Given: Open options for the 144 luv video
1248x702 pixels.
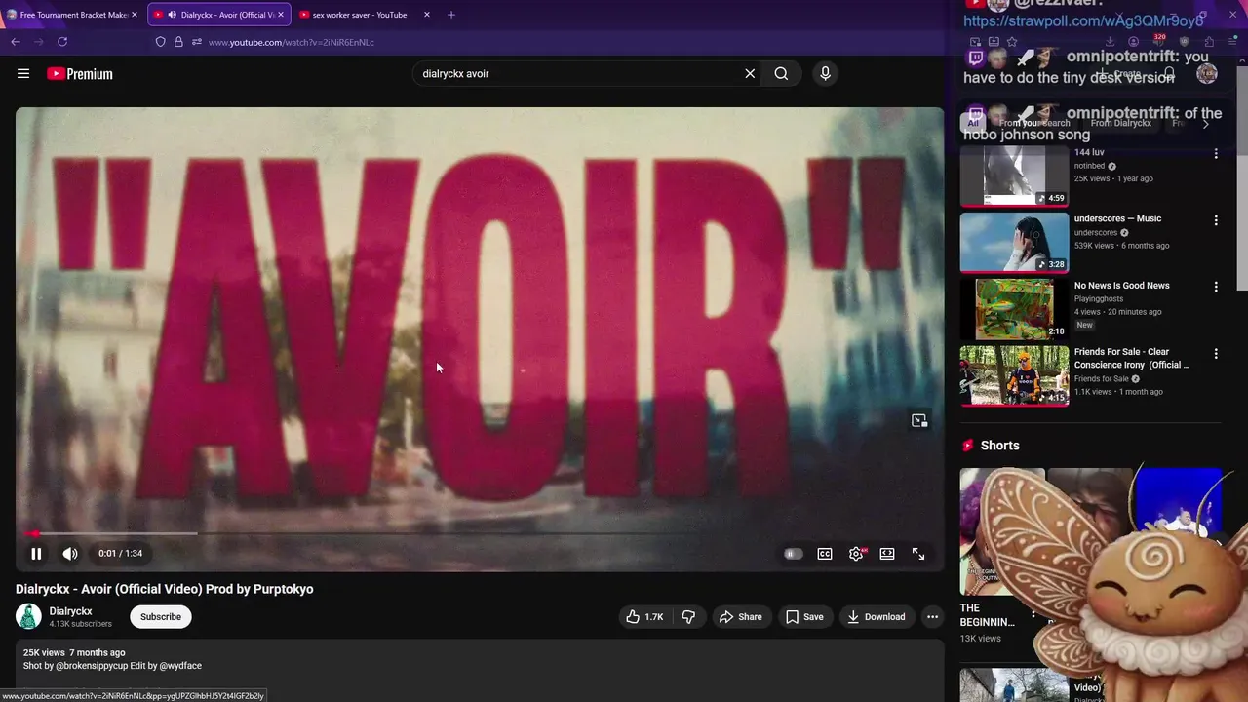Looking at the screenshot, I should coord(1216,154).
